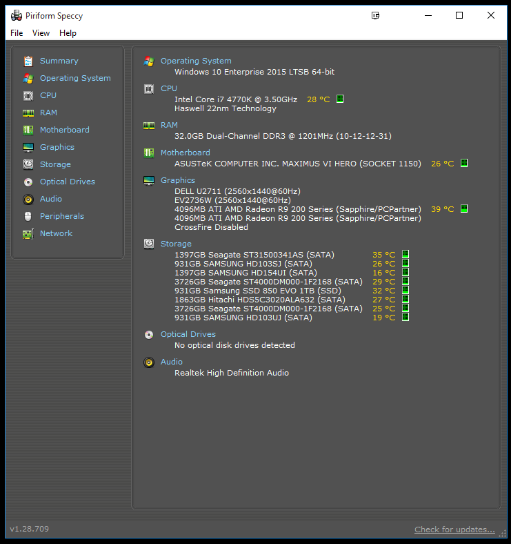
Task: Click the Windows flag icon in main panel
Action: 149,61
